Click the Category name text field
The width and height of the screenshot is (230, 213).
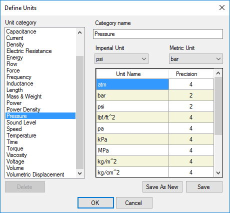pyautogui.click(x=158, y=34)
